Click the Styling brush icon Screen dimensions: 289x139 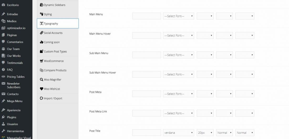42,14
